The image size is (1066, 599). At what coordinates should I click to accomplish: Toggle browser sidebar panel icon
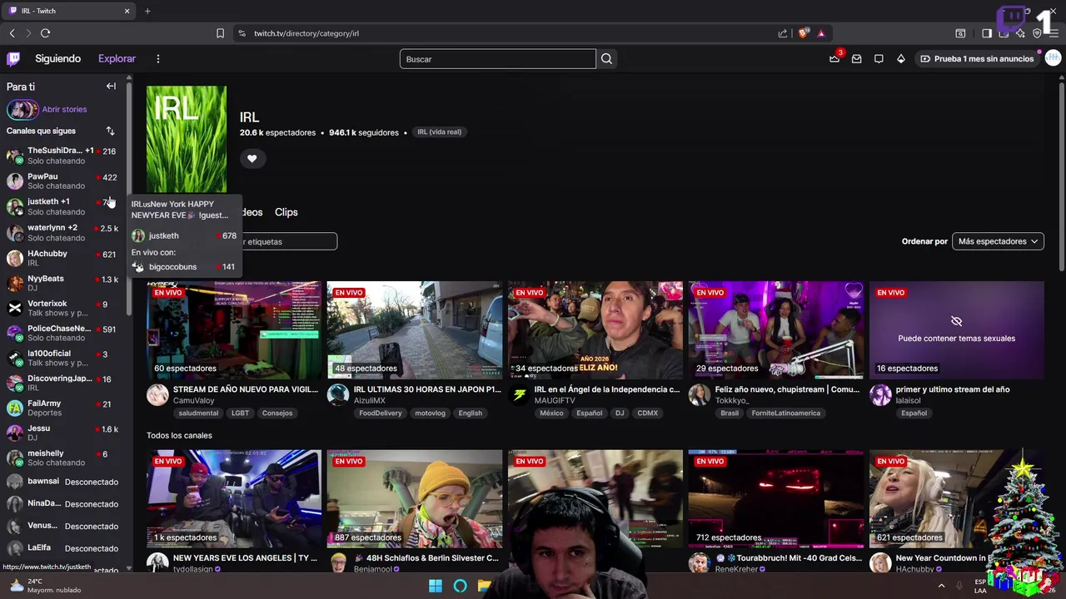click(987, 33)
